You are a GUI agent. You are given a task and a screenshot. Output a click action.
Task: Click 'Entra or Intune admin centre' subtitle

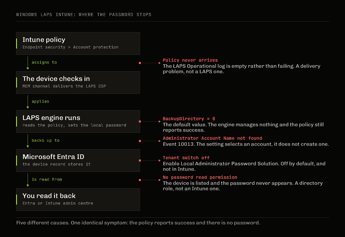(x=58, y=203)
